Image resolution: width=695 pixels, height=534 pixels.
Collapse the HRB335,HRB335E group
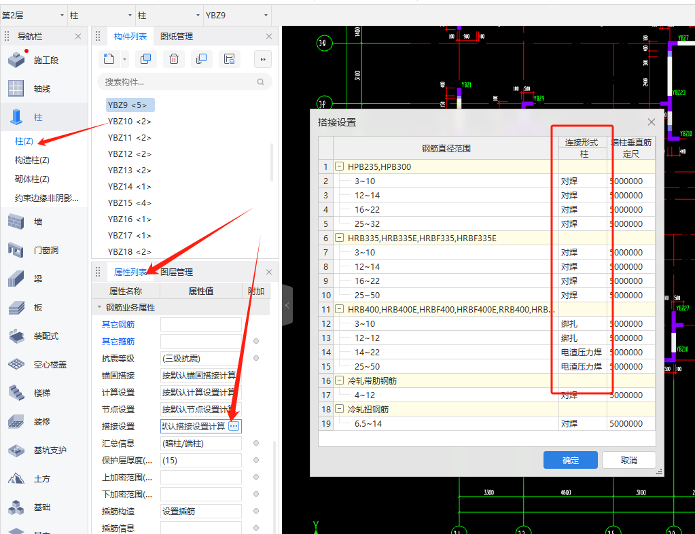click(339, 238)
